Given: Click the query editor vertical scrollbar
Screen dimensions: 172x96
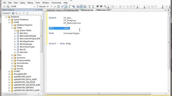Looking at the screenshot, I should tap(169, 42).
